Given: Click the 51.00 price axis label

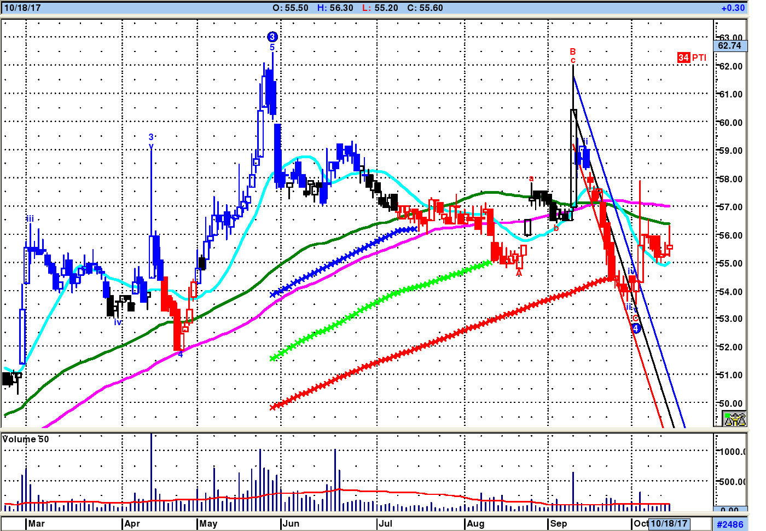Looking at the screenshot, I should 731,375.
